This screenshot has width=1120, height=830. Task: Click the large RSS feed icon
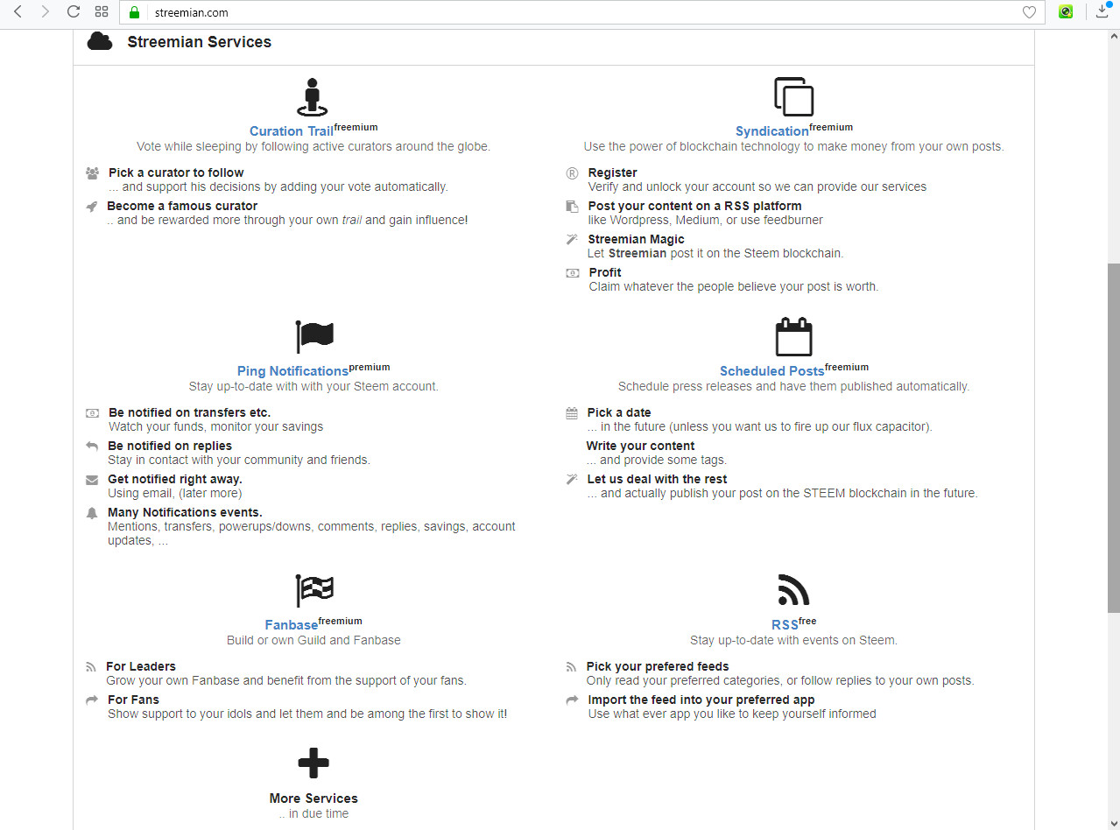pyautogui.click(x=793, y=590)
